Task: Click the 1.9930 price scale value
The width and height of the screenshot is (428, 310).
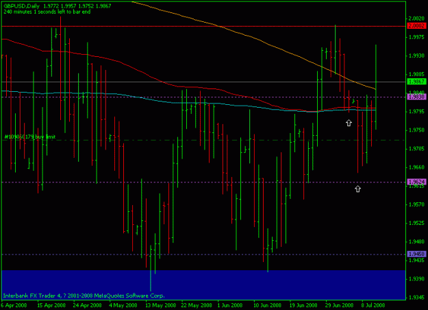Action: pyautogui.click(x=416, y=56)
